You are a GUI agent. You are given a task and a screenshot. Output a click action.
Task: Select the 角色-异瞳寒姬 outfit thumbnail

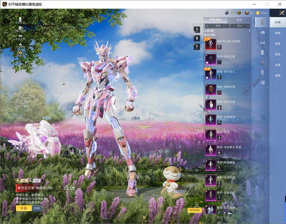(211, 120)
